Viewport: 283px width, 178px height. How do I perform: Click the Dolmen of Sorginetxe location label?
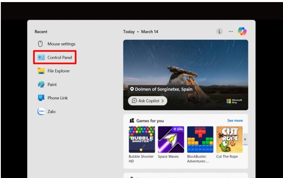click(x=161, y=89)
